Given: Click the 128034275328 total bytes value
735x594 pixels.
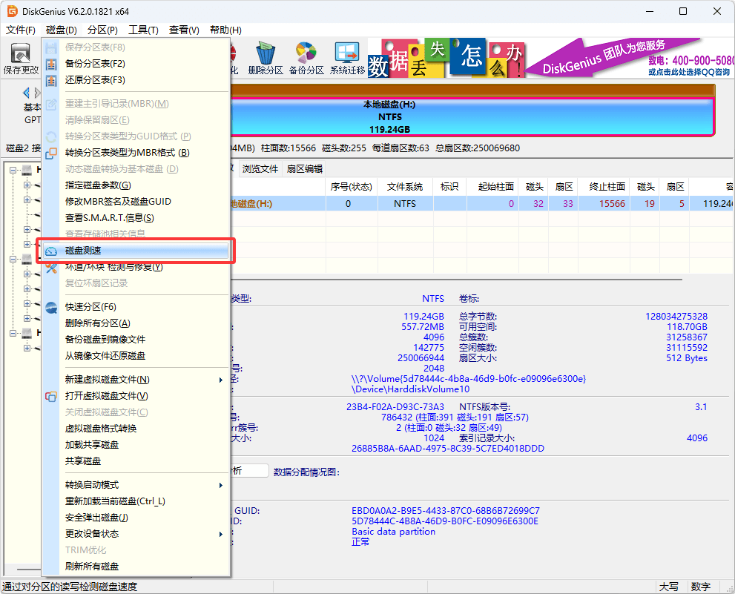Looking at the screenshot, I should pos(676,317).
